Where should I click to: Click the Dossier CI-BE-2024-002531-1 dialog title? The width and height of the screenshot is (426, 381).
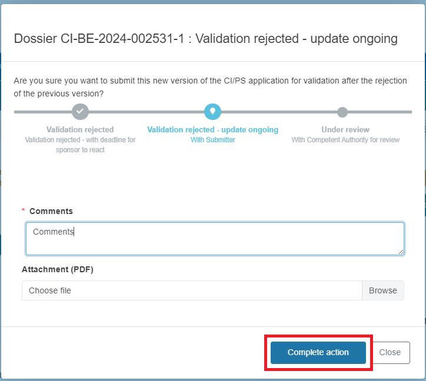click(x=206, y=39)
